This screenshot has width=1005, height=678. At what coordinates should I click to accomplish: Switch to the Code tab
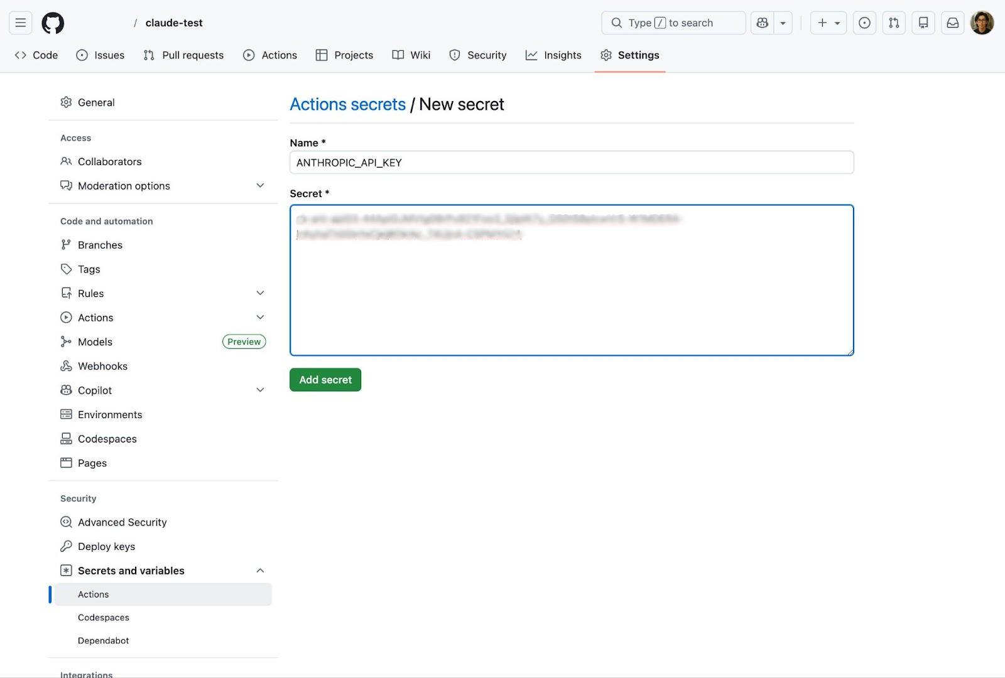[36, 55]
